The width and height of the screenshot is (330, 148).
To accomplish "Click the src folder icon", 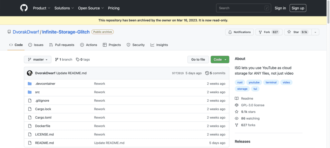I will point(30,92).
